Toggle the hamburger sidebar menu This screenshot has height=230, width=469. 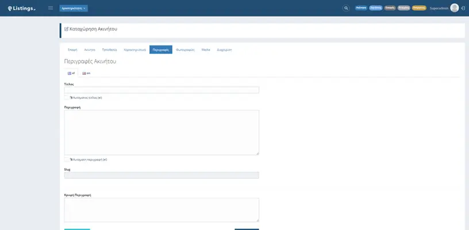(51, 8)
